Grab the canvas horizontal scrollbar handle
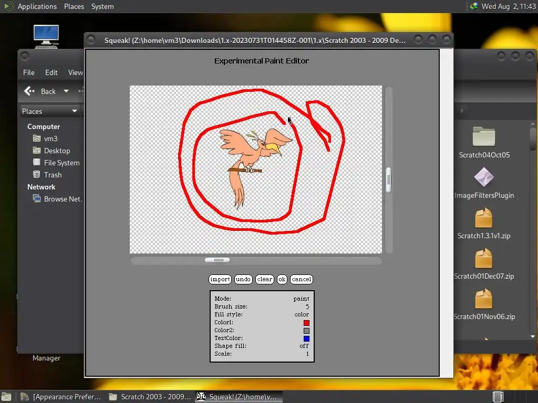This screenshot has width=538, height=403. pyautogui.click(x=218, y=260)
